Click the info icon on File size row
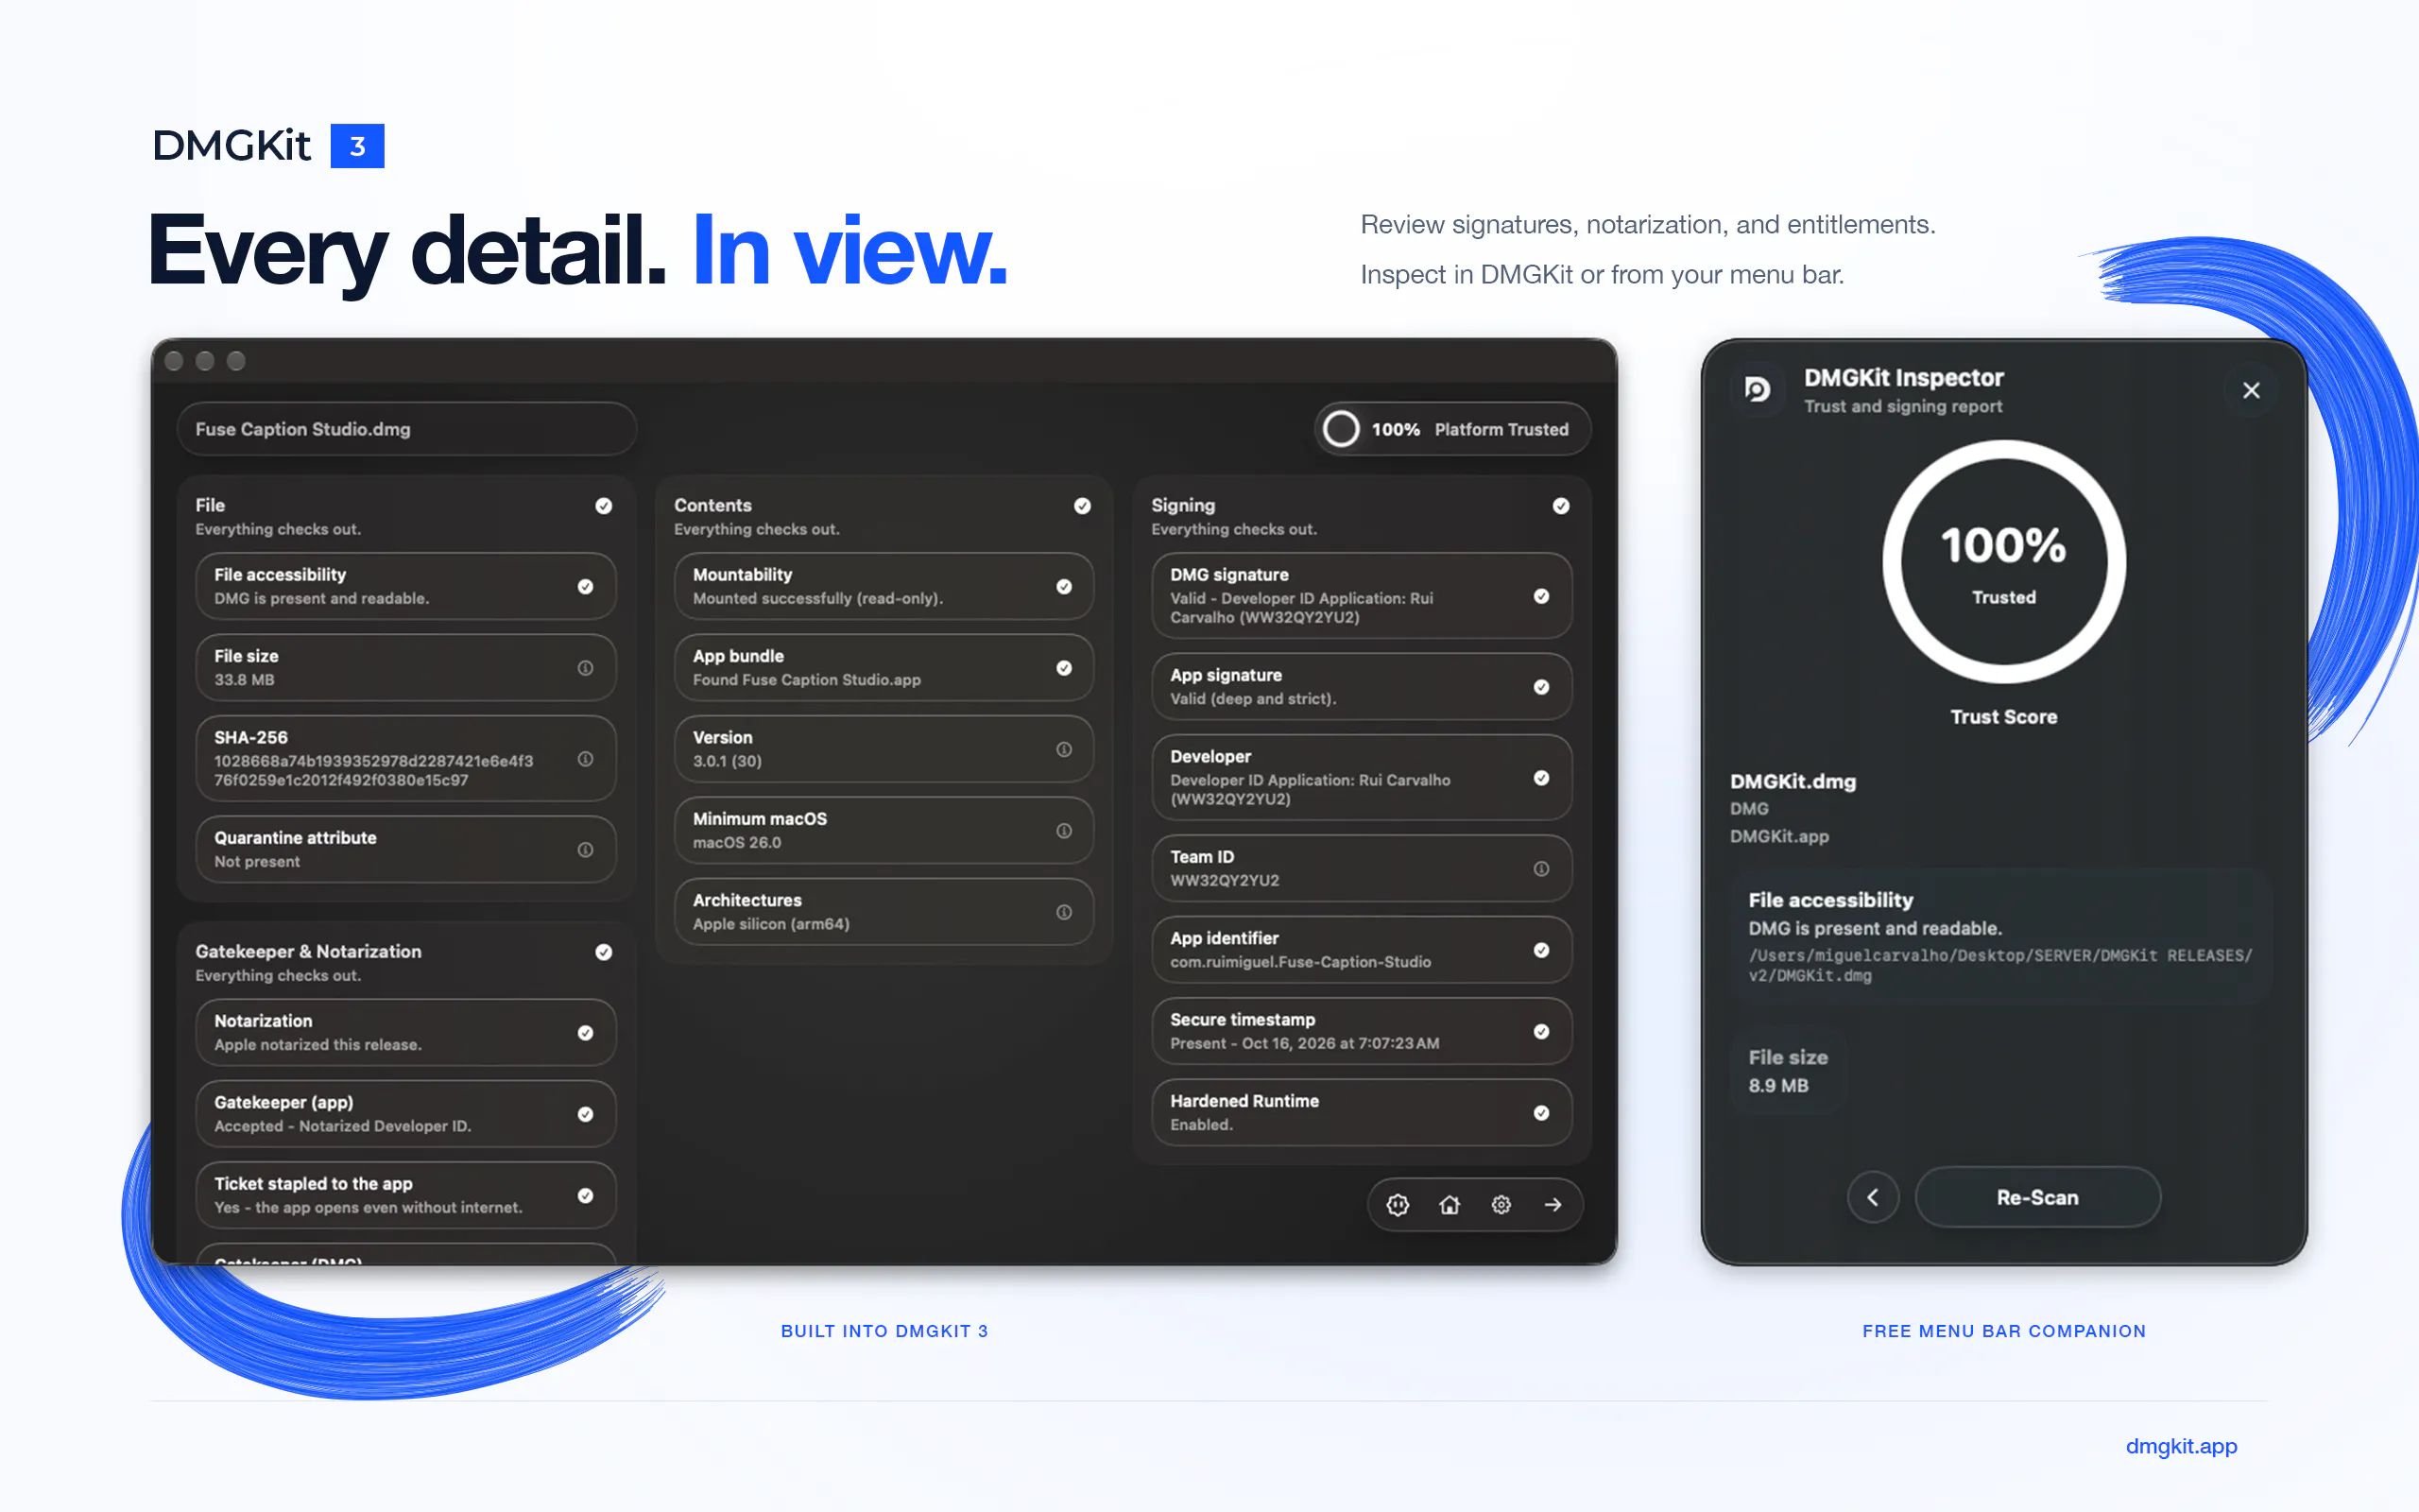The width and height of the screenshot is (2419, 1512). pyautogui.click(x=586, y=668)
